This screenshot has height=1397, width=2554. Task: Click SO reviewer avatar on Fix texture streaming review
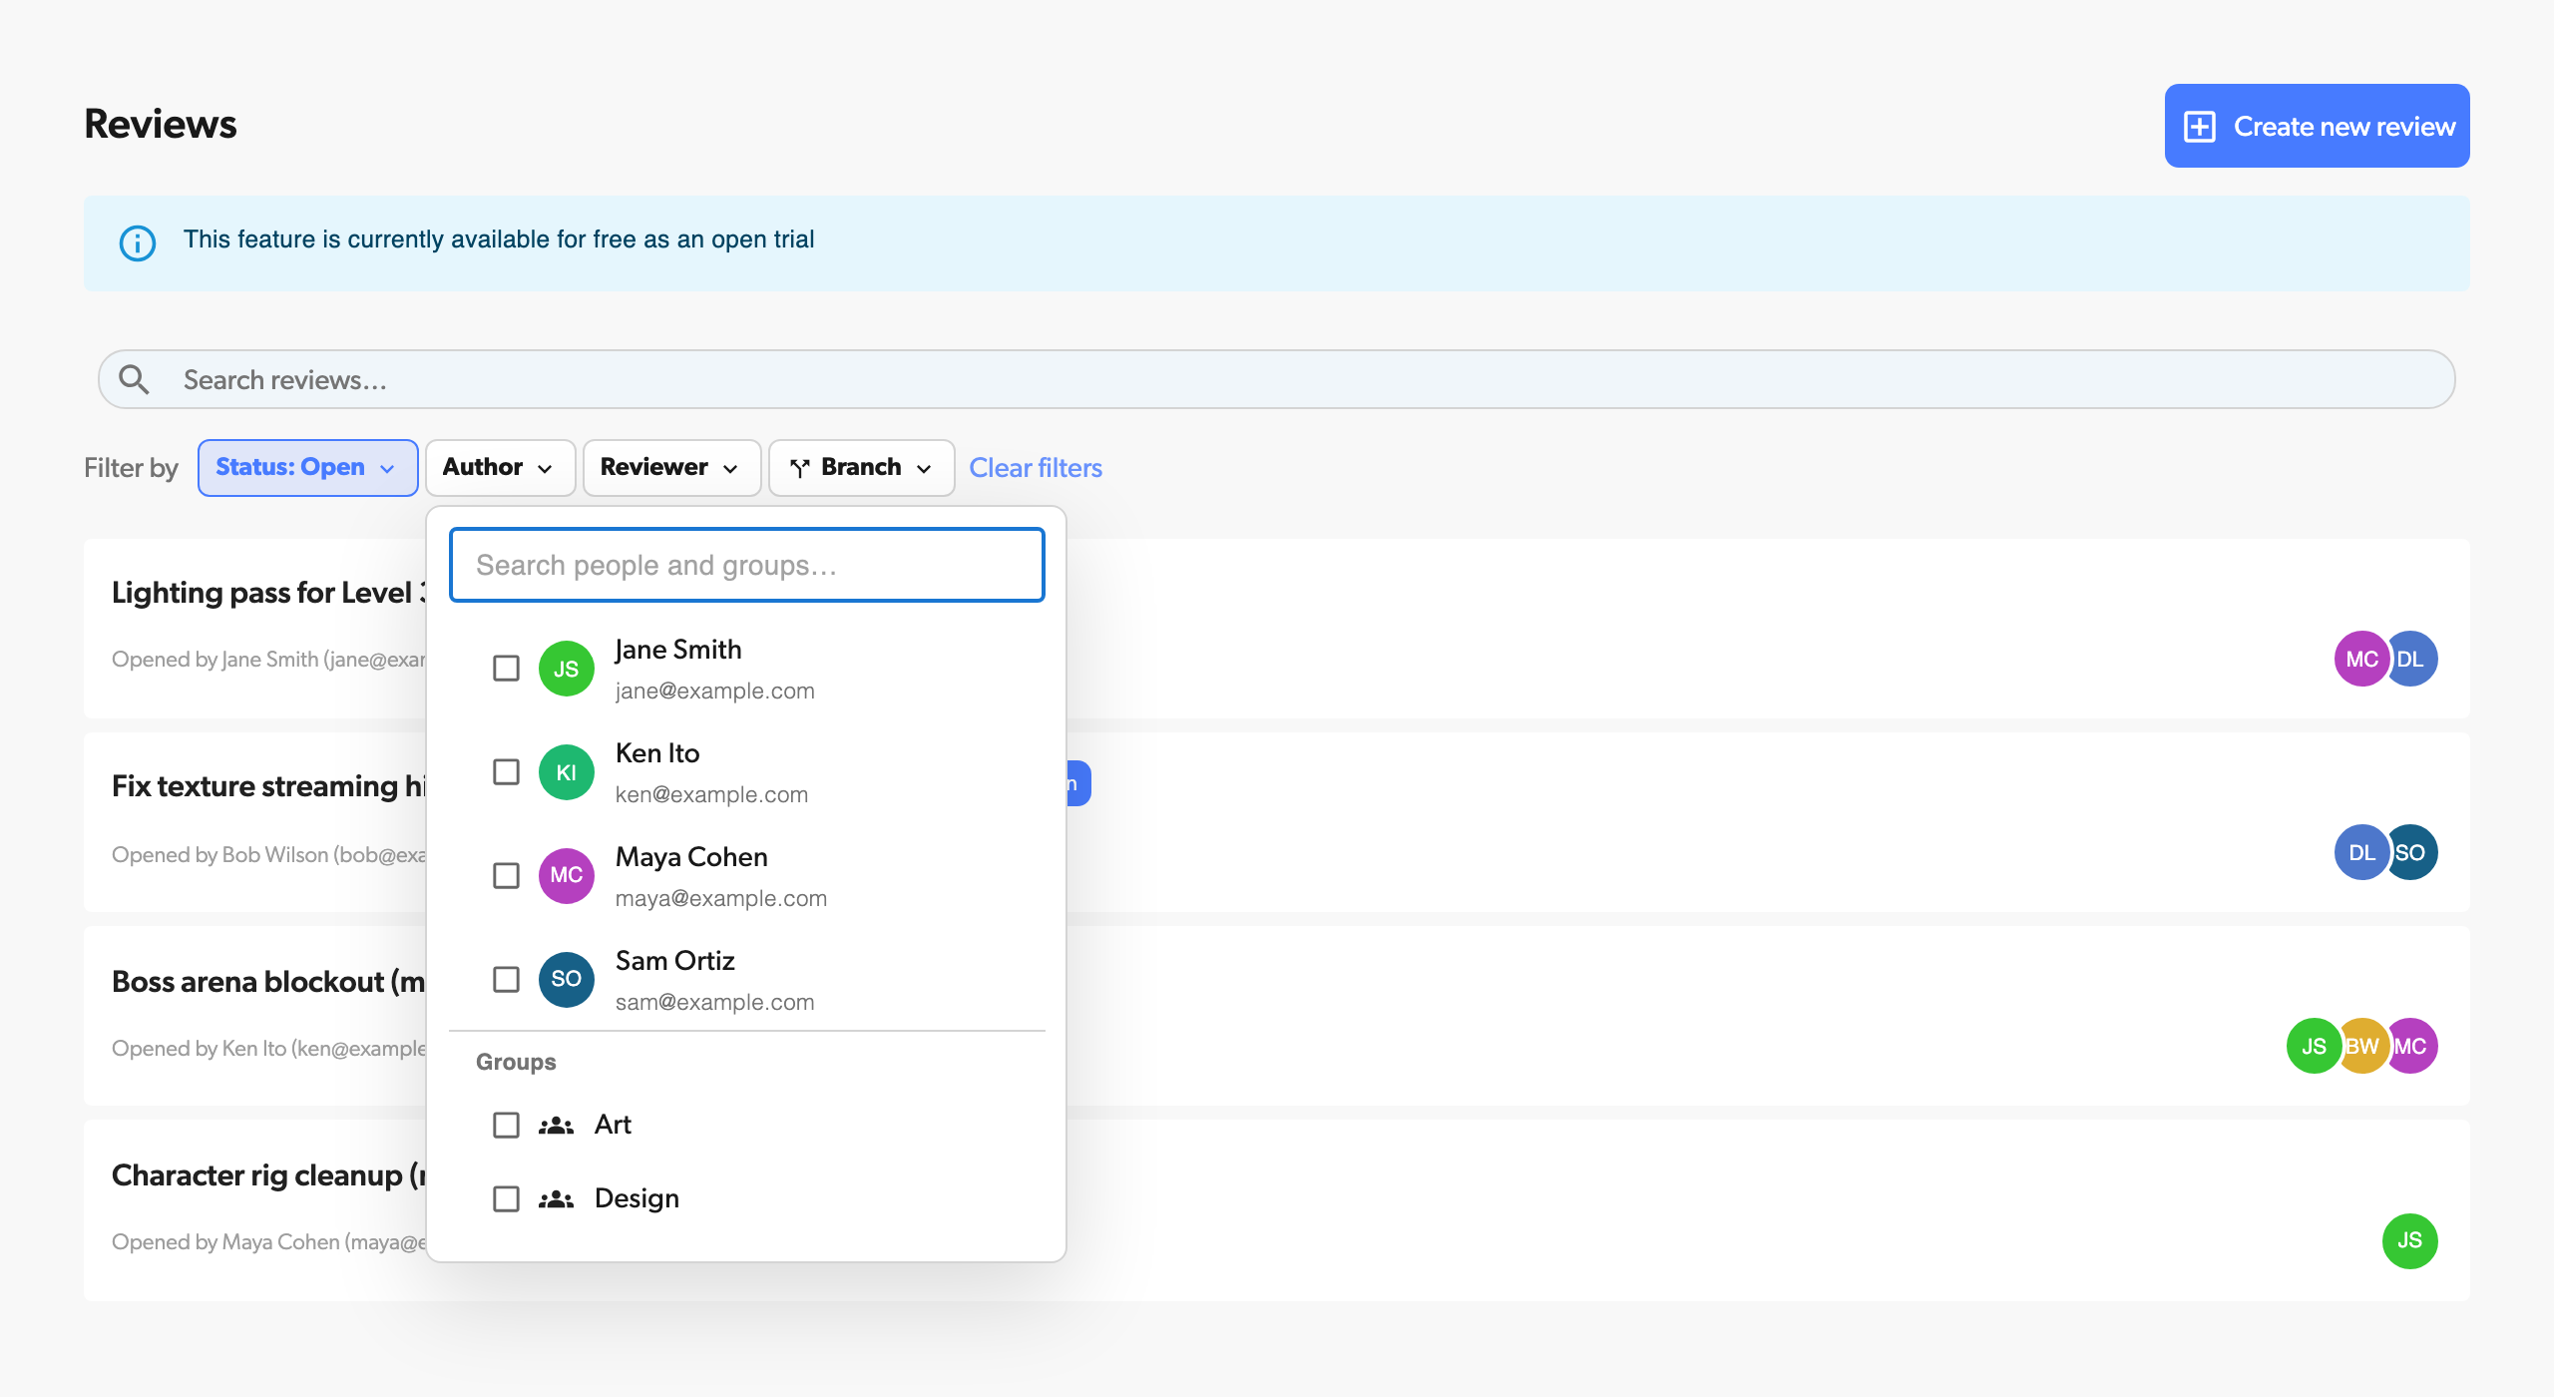pos(2412,852)
